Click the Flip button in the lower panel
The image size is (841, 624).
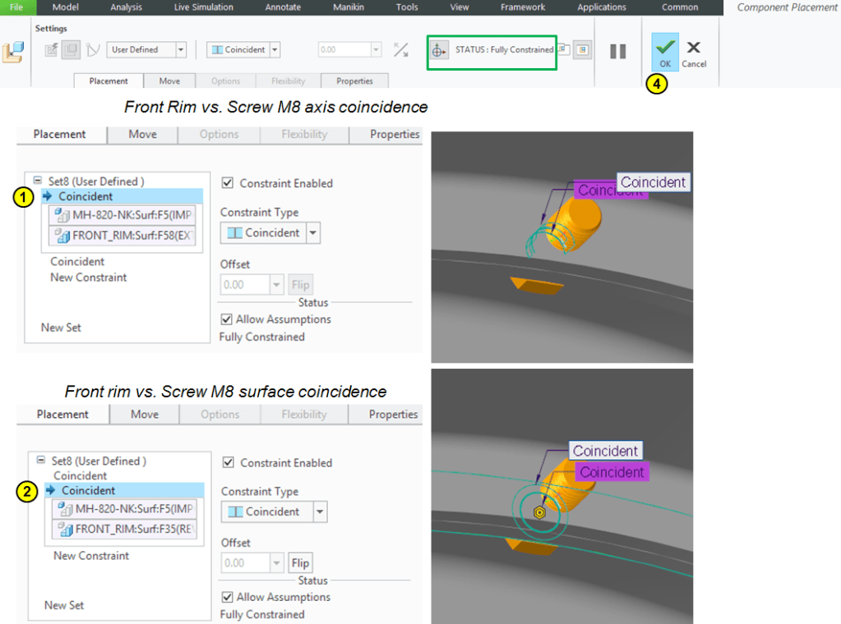300,563
